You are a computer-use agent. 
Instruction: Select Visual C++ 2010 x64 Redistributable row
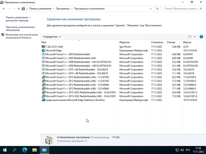pos(122,69)
